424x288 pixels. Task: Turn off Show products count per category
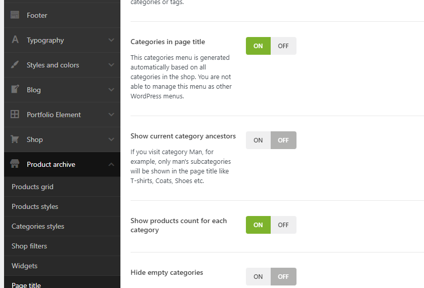click(283, 225)
